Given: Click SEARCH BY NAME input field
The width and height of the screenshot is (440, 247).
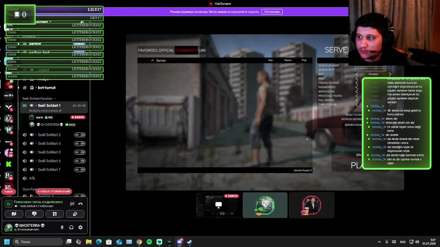Looking at the screenshot, I should tap(370, 66).
